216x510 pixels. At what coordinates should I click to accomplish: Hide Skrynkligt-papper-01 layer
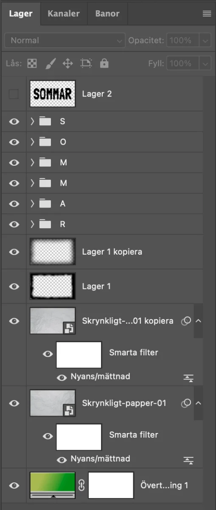click(x=14, y=403)
